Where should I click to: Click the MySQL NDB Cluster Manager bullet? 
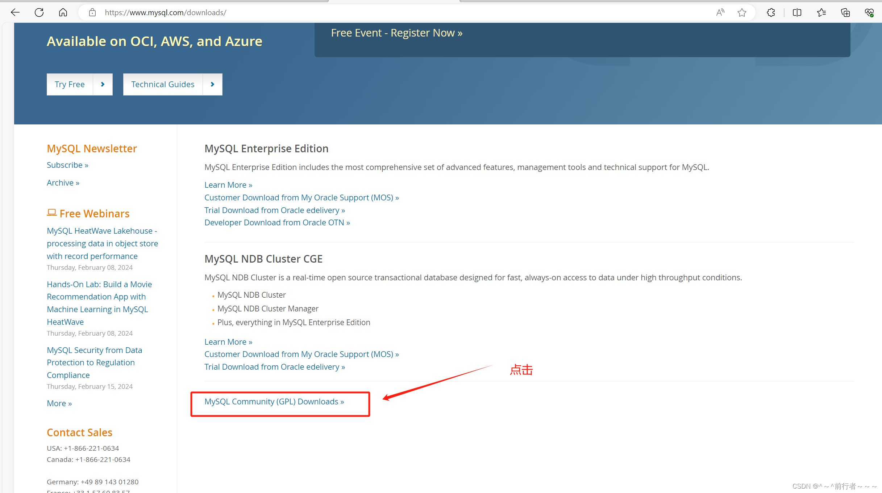click(x=268, y=309)
